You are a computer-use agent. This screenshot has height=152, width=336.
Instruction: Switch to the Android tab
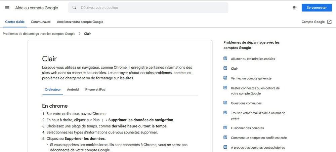pyautogui.click(x=73, y=89)
